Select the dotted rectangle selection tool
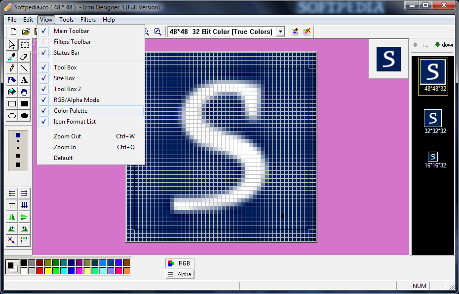459x294 pixels. point(24,45)
